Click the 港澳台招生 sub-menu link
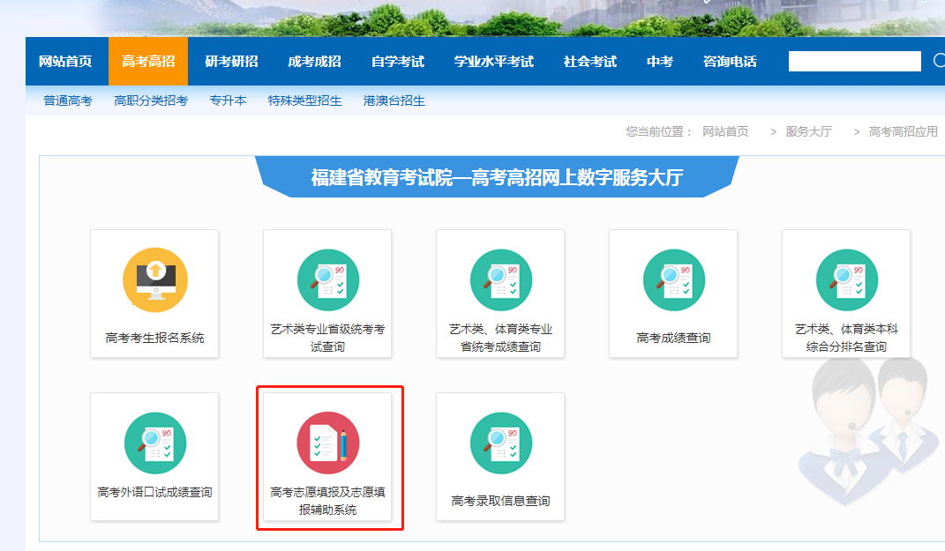This screenshot has height=551, width=945. [x=394, y=101]
